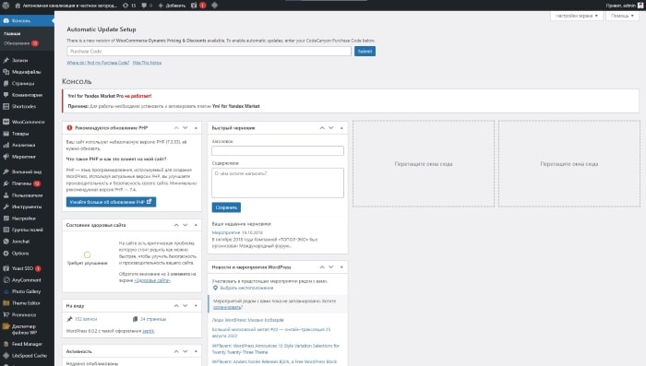This screenshot has height=366, width=646.
Task: Click the WordPress logo in admin bar
Action: pos(6,6)
